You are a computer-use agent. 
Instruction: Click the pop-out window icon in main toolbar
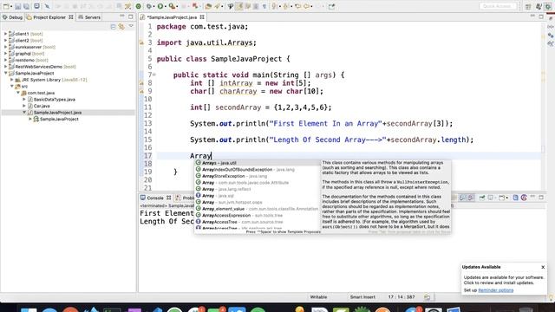pyautogui.click(x=331, y=6)
